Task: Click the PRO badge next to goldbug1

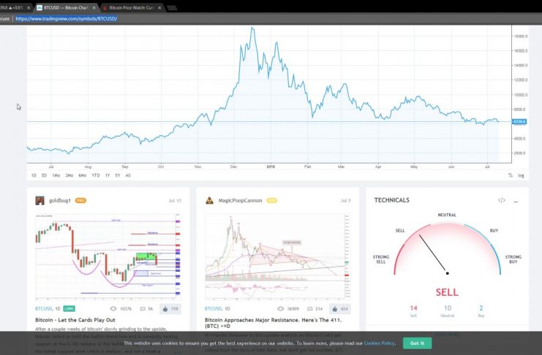Action: tap(80, 200)
